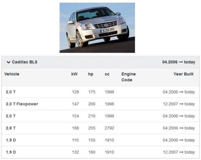Click the Vehicle column header

pyautogui.click(x=12, y=74)
